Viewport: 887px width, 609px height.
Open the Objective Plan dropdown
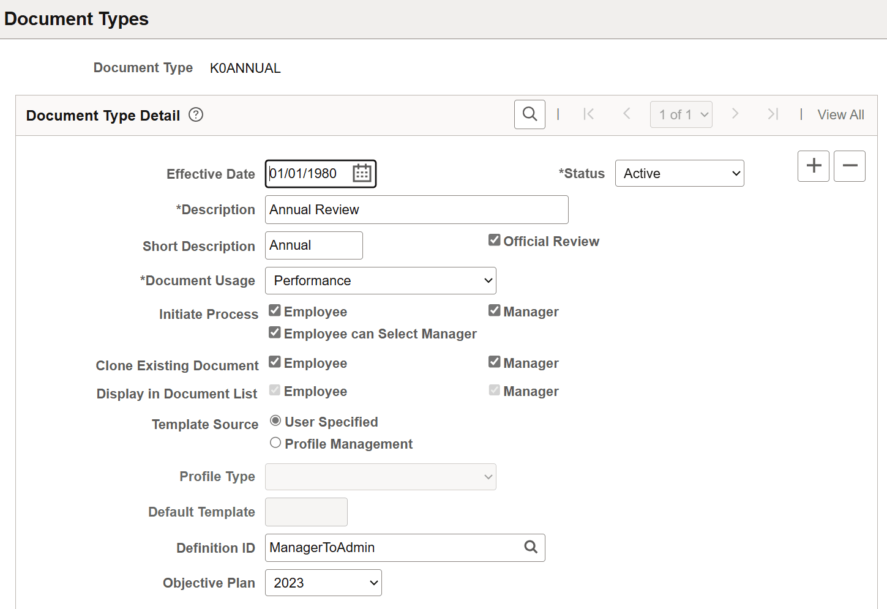point(323,583)
